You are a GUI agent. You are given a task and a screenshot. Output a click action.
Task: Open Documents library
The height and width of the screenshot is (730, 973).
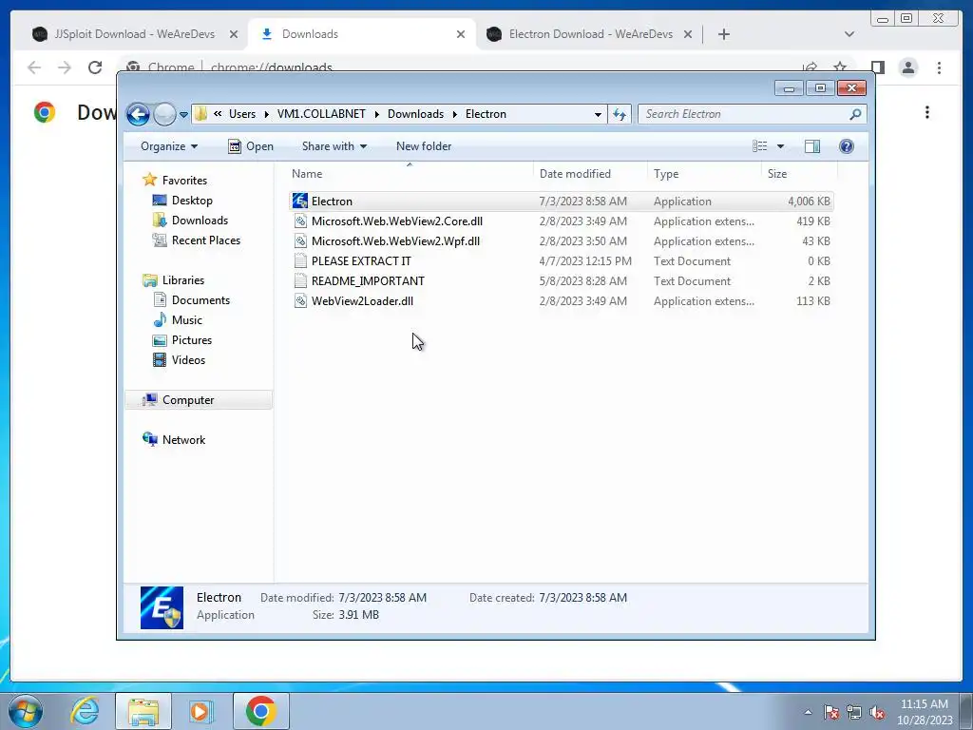200,299
